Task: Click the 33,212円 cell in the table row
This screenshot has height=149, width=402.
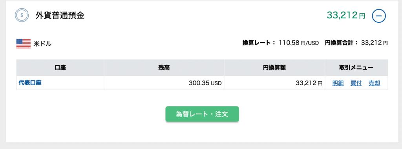Action: coord(274,83)
